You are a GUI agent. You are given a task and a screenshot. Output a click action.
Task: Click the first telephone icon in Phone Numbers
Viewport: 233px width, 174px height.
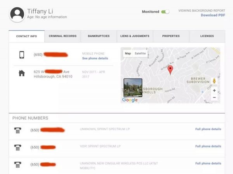click(17, 130)
